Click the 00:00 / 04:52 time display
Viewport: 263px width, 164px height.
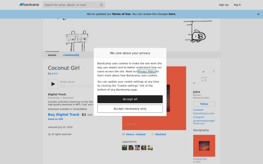[x=67, y=82]
